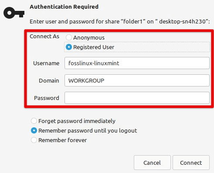Click the Username label

46,63
